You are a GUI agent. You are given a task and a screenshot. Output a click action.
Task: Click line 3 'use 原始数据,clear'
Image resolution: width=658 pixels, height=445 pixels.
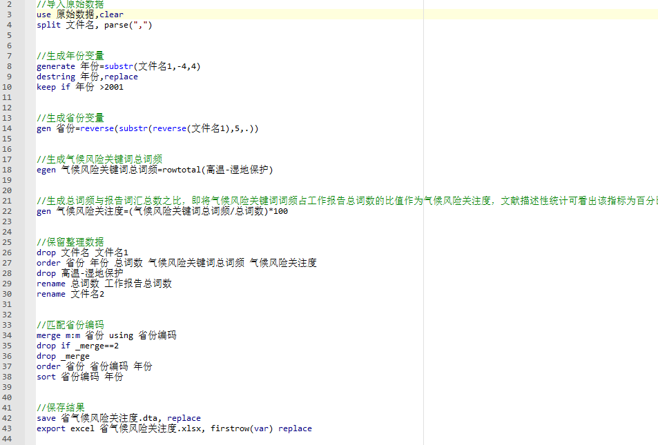[80, 14]
